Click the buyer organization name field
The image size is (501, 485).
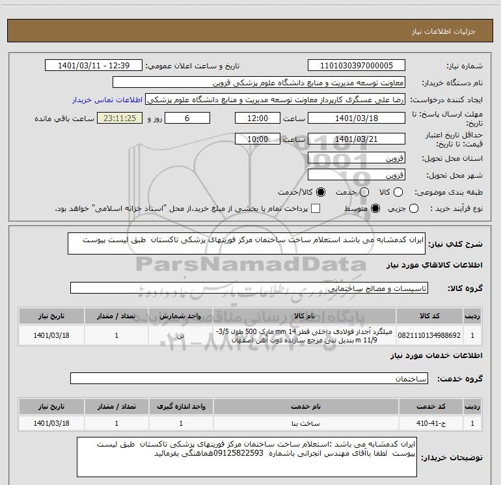pos(259,83)
